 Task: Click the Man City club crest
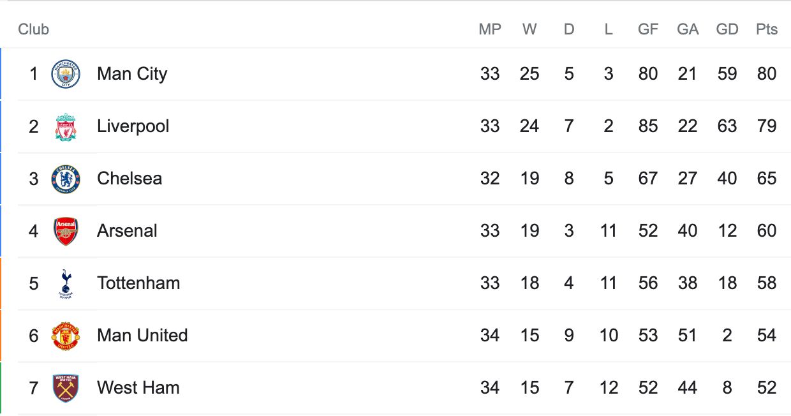pos(66,74)
